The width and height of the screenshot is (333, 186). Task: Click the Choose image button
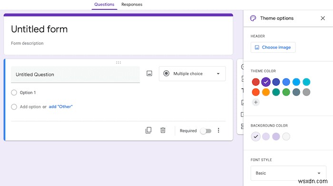tap(273, 48)
